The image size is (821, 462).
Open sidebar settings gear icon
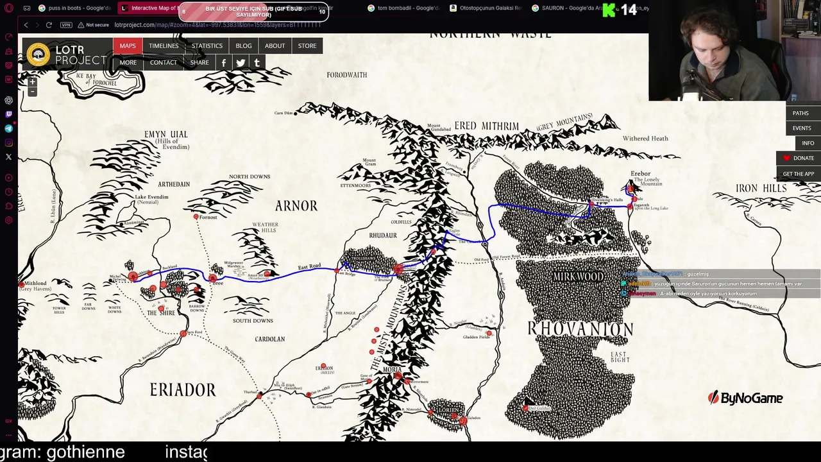pos(8,220)
